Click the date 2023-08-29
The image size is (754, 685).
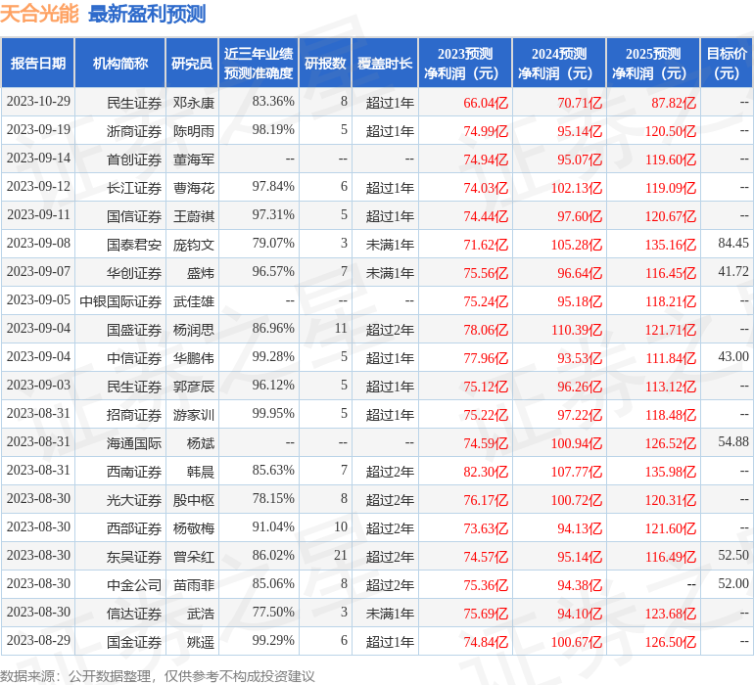click(38, 640)
